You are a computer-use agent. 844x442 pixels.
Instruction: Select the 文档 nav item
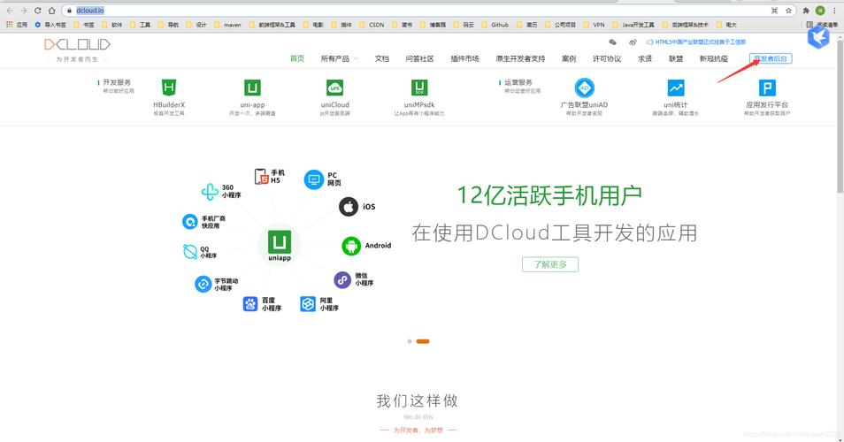[381, 58]
